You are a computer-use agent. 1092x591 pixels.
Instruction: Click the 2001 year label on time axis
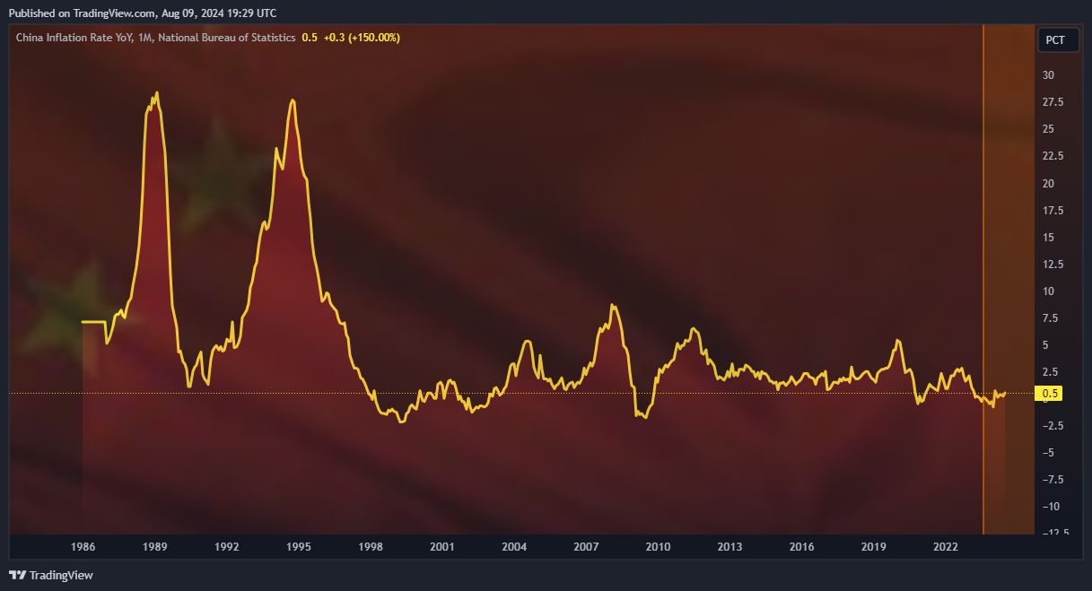[x=442, y=547]
